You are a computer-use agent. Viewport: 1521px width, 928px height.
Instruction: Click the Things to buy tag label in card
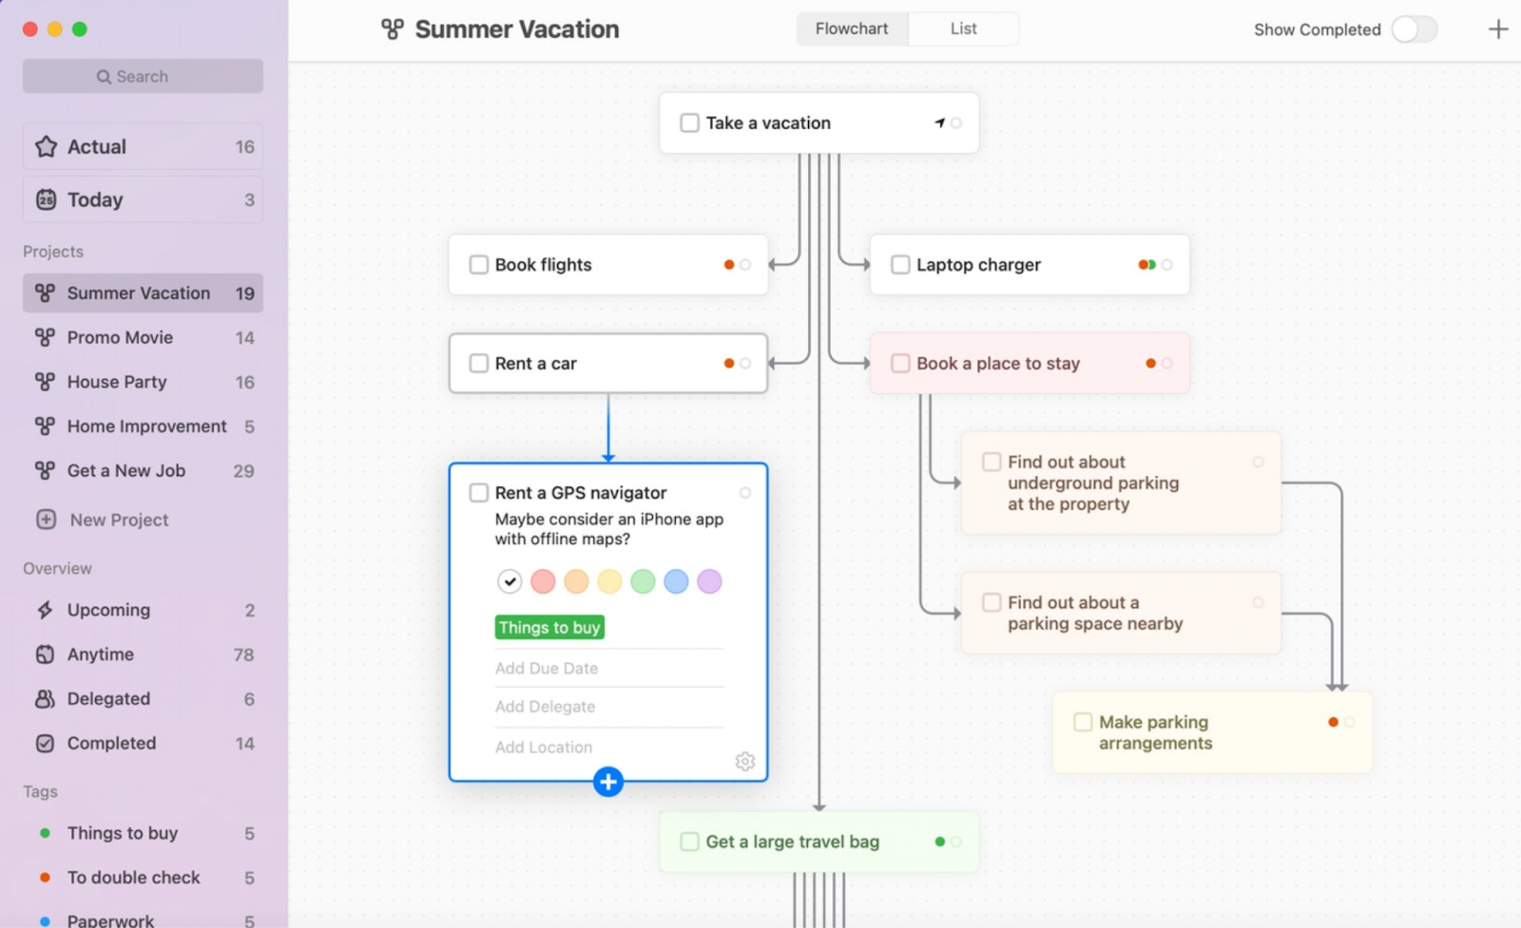pos(549,628)
